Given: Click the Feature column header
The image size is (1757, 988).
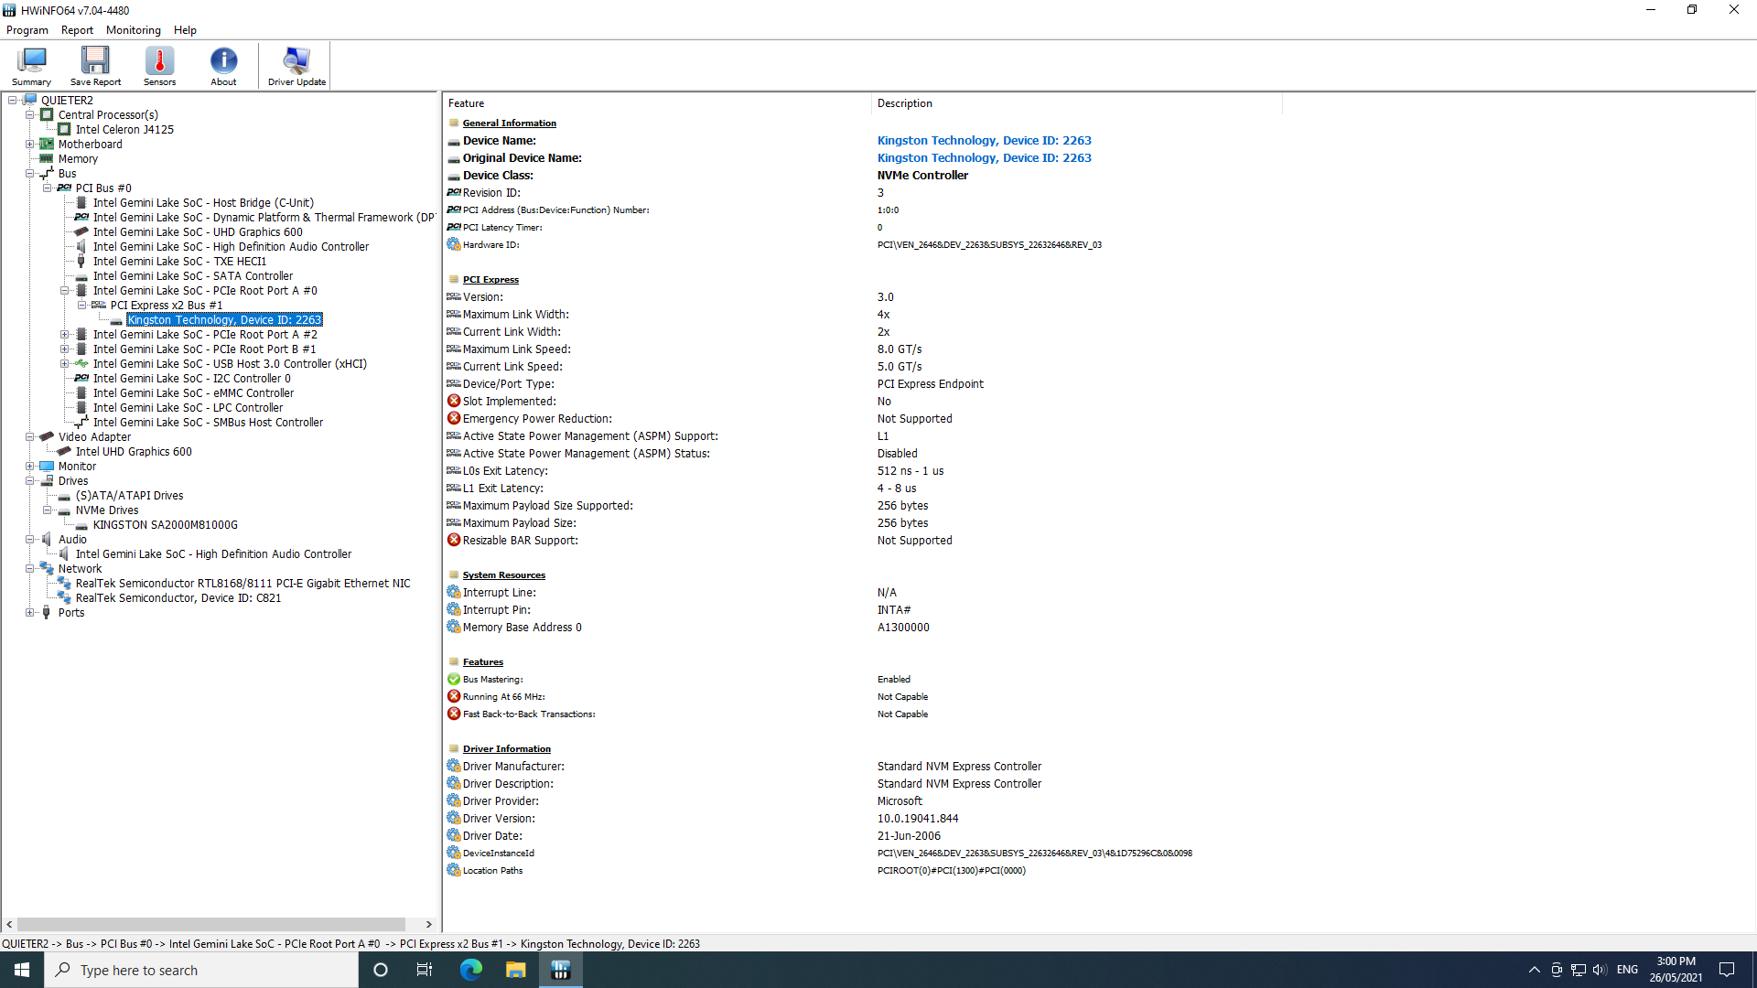Looking at the screenshot, I should pyautogui.click(x=656, y=103).
